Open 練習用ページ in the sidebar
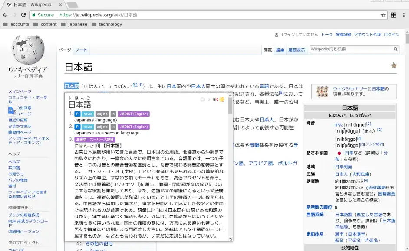The width and height of the screenshot is (409, 251). pyautogui.click(x=20, y=133)
